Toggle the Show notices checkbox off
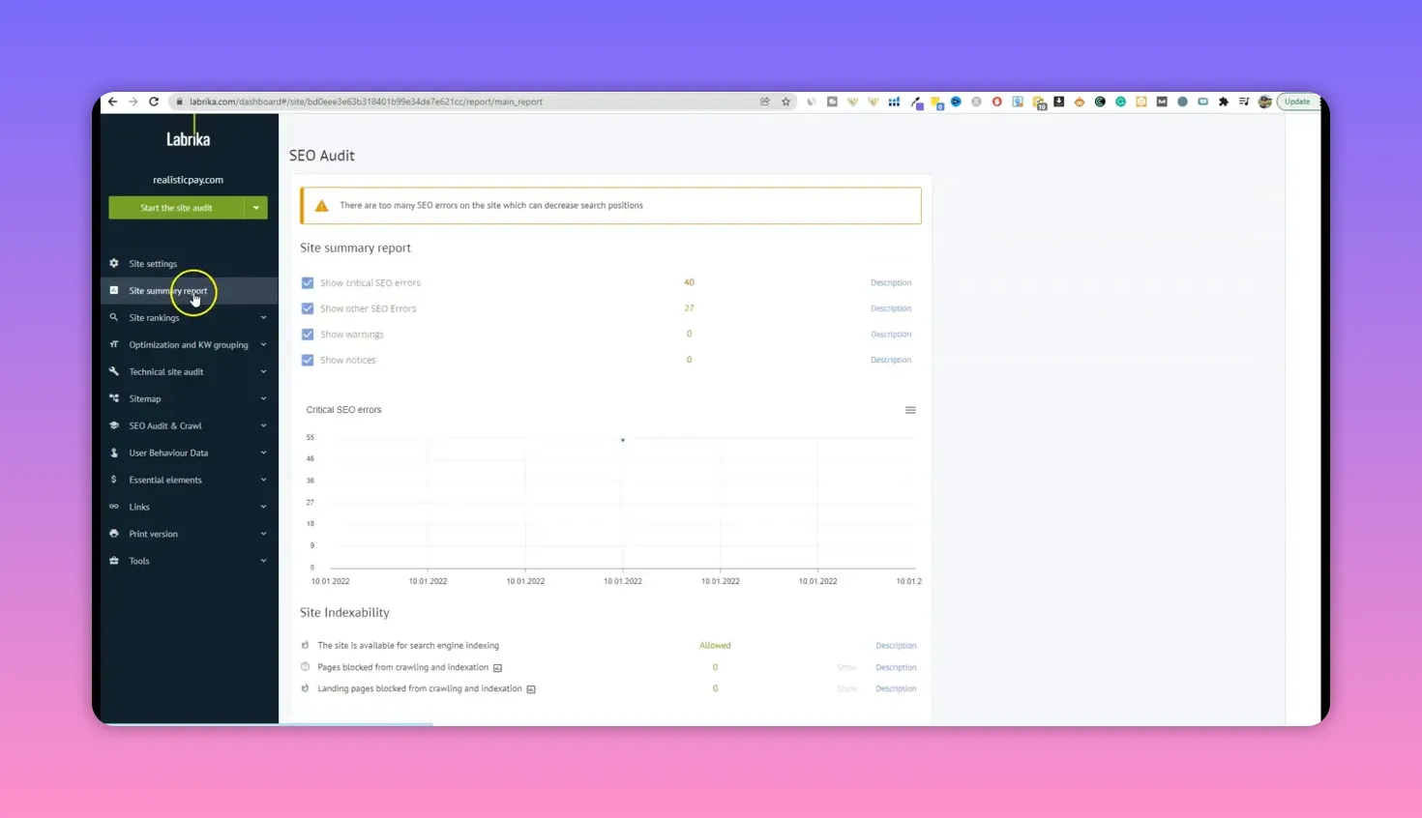The image size is (1422, 818). coord(308,360)
